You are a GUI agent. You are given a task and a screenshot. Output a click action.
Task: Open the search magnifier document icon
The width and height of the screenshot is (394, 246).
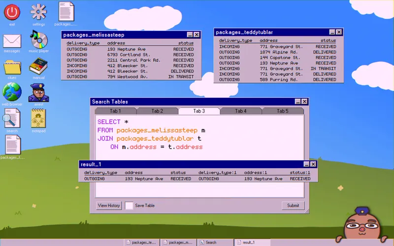point(11,118)
